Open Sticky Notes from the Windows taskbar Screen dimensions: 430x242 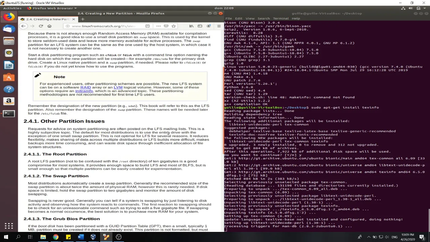[68, 237]
